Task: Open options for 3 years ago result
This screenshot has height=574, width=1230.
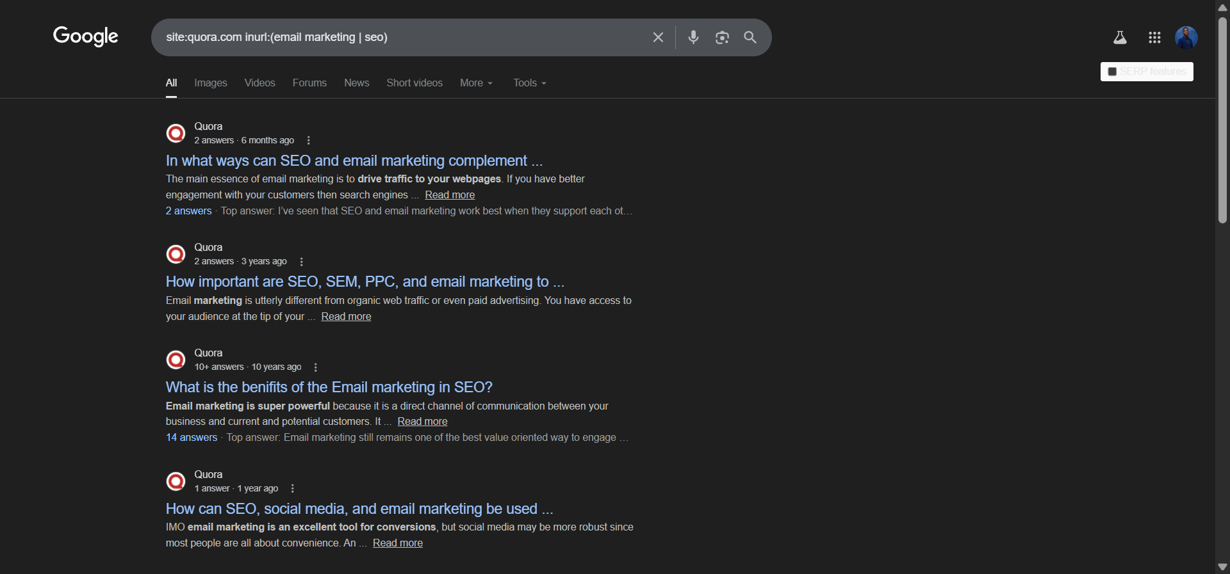Action: (302, 262)
